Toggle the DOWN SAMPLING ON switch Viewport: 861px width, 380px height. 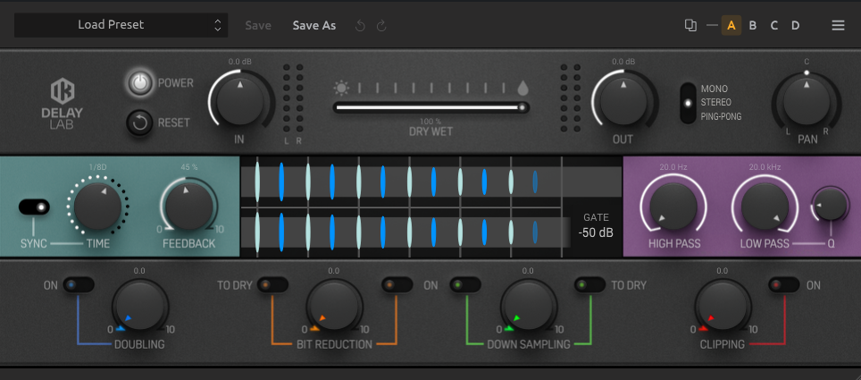(465, 285)
